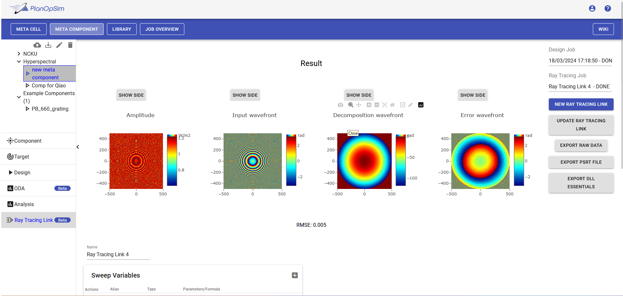Rename the component using the pencil icon
The width and height of the screenshot is (623, 296).
59,45
